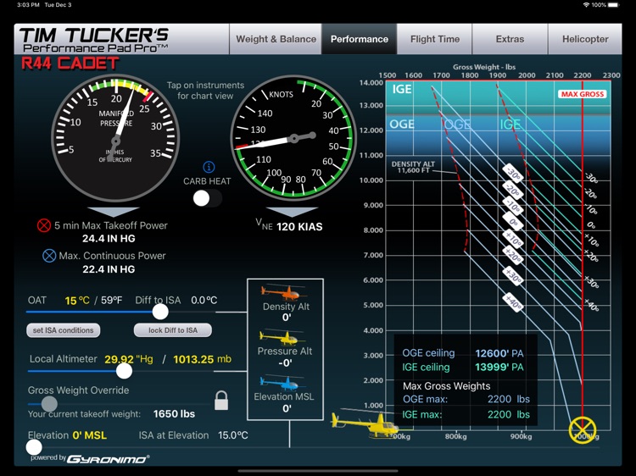The width and height of the screenshot is (636, 476).
Task: Open the Carb Heat info icon
Action: point(209,167)
